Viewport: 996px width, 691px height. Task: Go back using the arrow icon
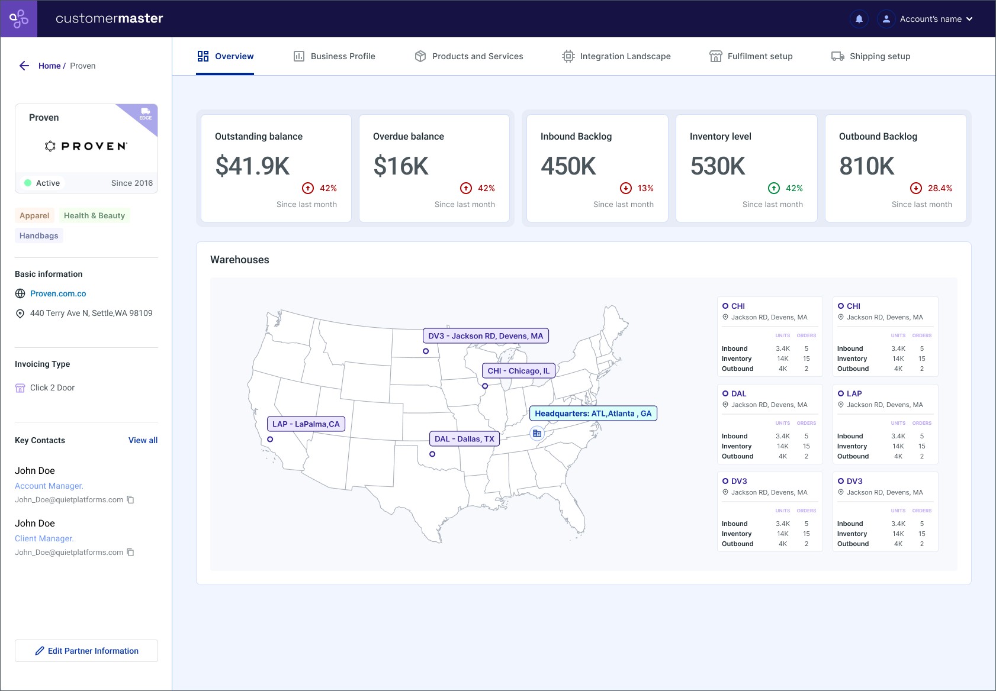click(24, 66)
